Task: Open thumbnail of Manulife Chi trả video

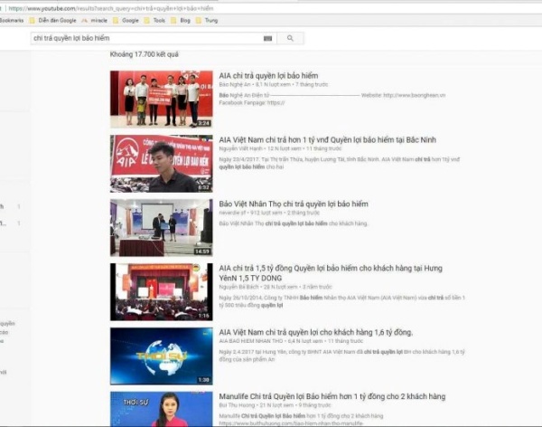Action: (162, 409)
